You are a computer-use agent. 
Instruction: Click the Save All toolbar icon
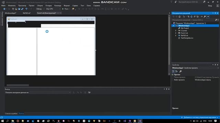22,9
